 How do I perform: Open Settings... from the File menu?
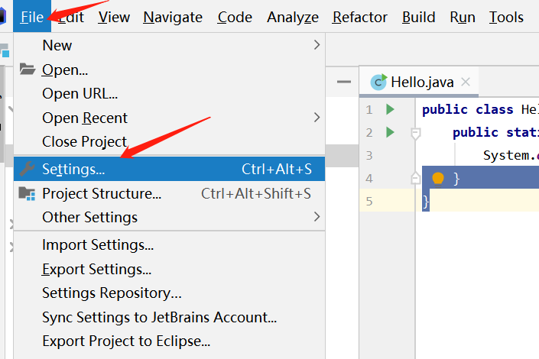click(x=169, y=169)
